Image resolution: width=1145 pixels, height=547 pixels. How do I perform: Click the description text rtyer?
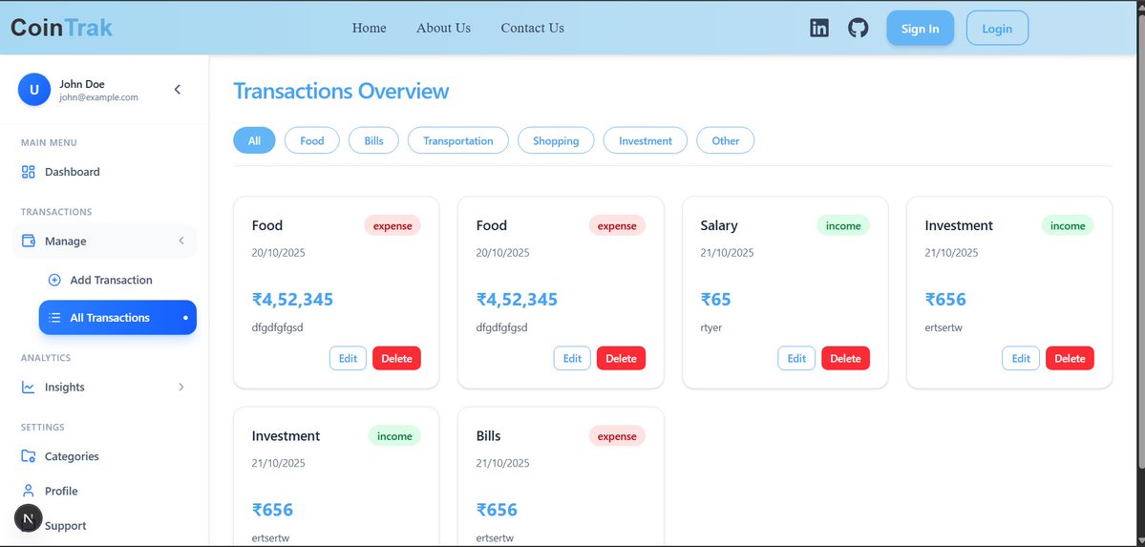click(711, 327)
